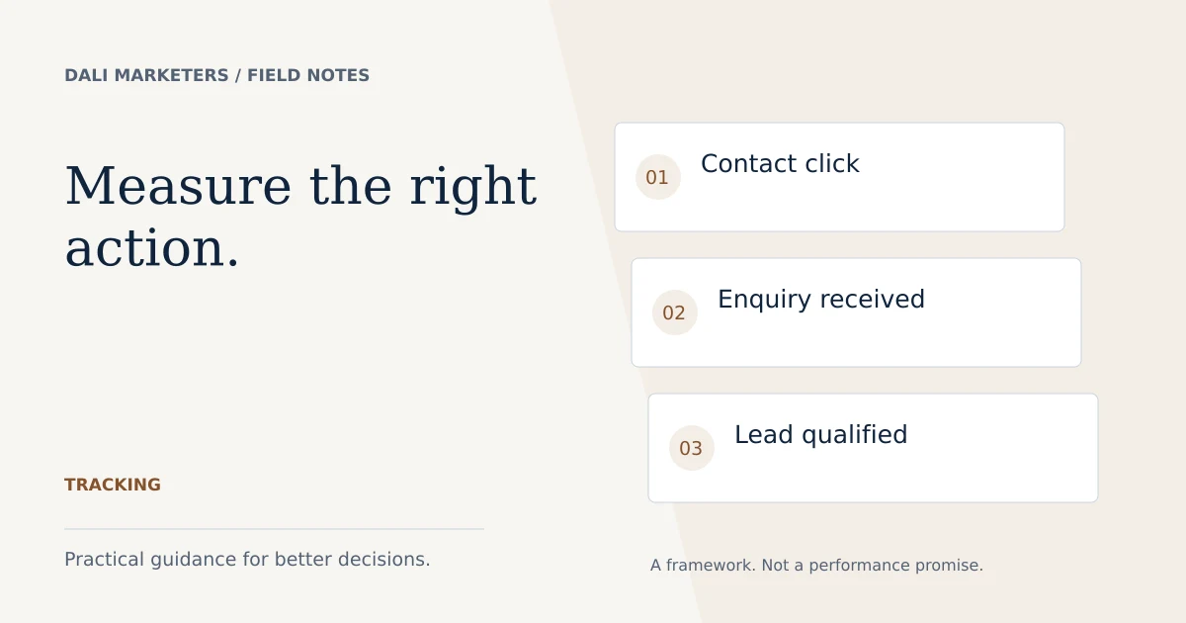
Task: Click the 01 number badge
Action: [658, 177]
